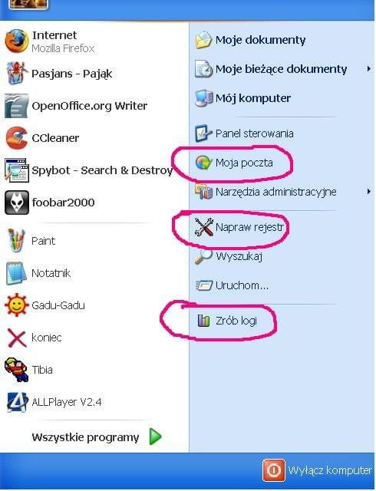Image resolution: width=376 pixels, height=491 pixels.
Task: Open ALLPlayer V2.4 icon
Action: (17, 402)
